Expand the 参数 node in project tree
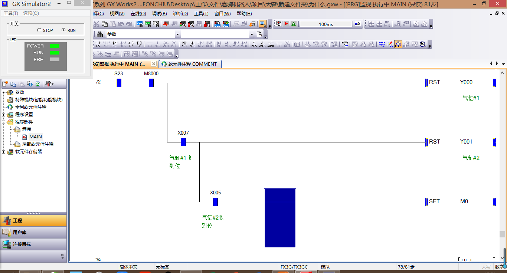507x273 pixels. (x=4, y=92)
